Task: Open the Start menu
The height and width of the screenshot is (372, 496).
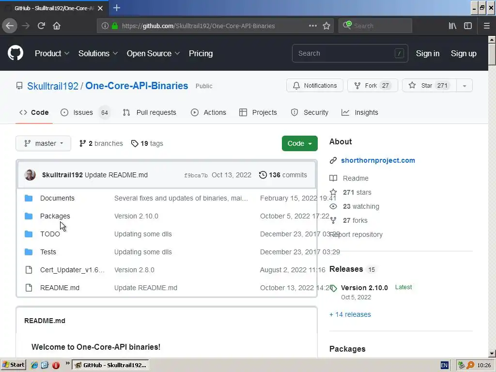Action: coord(13,365)
